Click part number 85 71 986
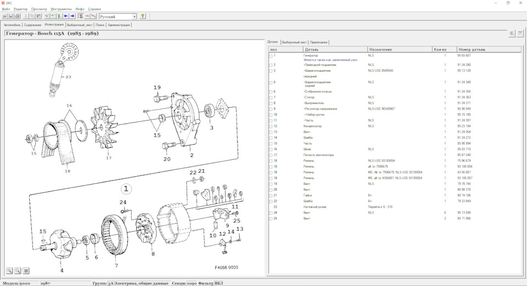 click(464, 219)
